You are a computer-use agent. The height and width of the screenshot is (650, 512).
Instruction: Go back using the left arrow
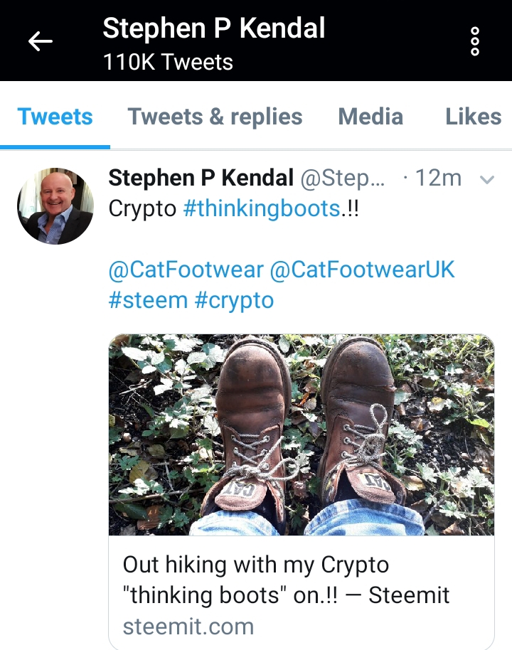pos(40,41)
